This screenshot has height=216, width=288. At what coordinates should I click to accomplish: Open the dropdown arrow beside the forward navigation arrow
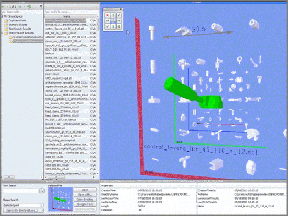pos(24,7)
